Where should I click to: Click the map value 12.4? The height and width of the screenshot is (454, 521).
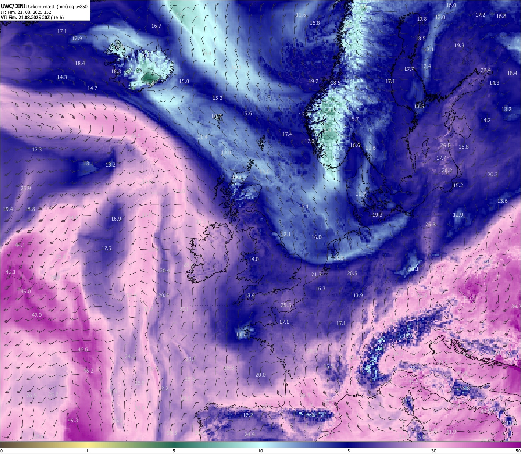coord(426,66)
